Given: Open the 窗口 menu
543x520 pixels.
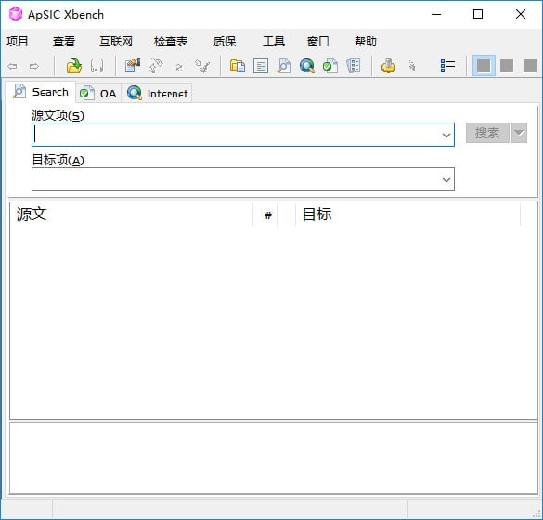Looking at the screenshot, I should pyautogui.click(x=317, y=41).
